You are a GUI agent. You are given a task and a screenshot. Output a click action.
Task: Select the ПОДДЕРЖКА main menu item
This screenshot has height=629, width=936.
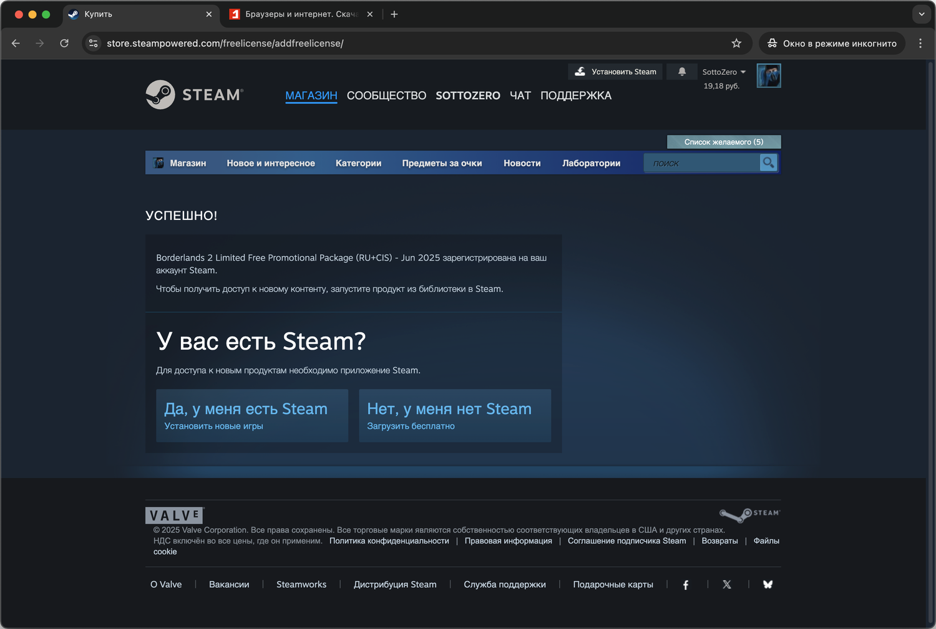tap(576, 95)
